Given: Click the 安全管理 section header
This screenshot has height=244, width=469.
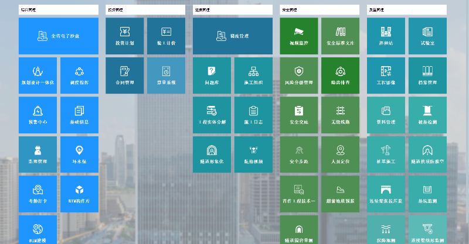Looking at the screenshot, I should 320,10.
